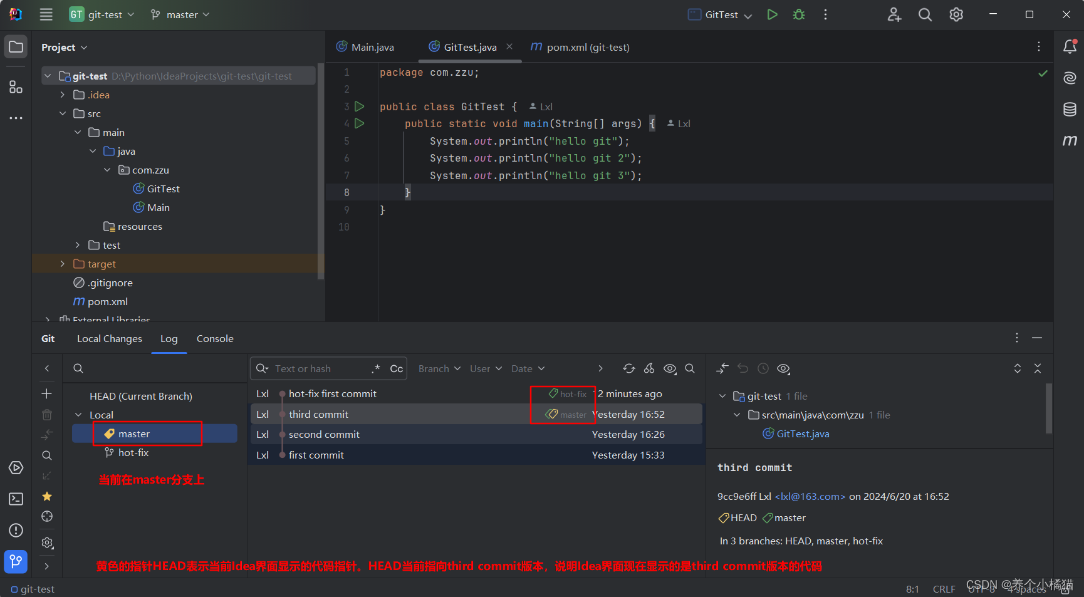Open Go to Hash/Branch/Tag search
Image resolution: width=1084 pixels, height=597 pixels.
coord(690,368)
